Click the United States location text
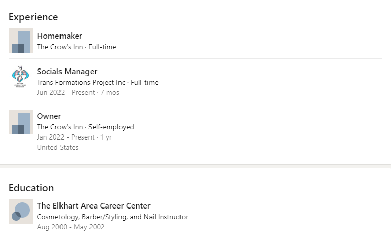 click(x=58, y=148)
